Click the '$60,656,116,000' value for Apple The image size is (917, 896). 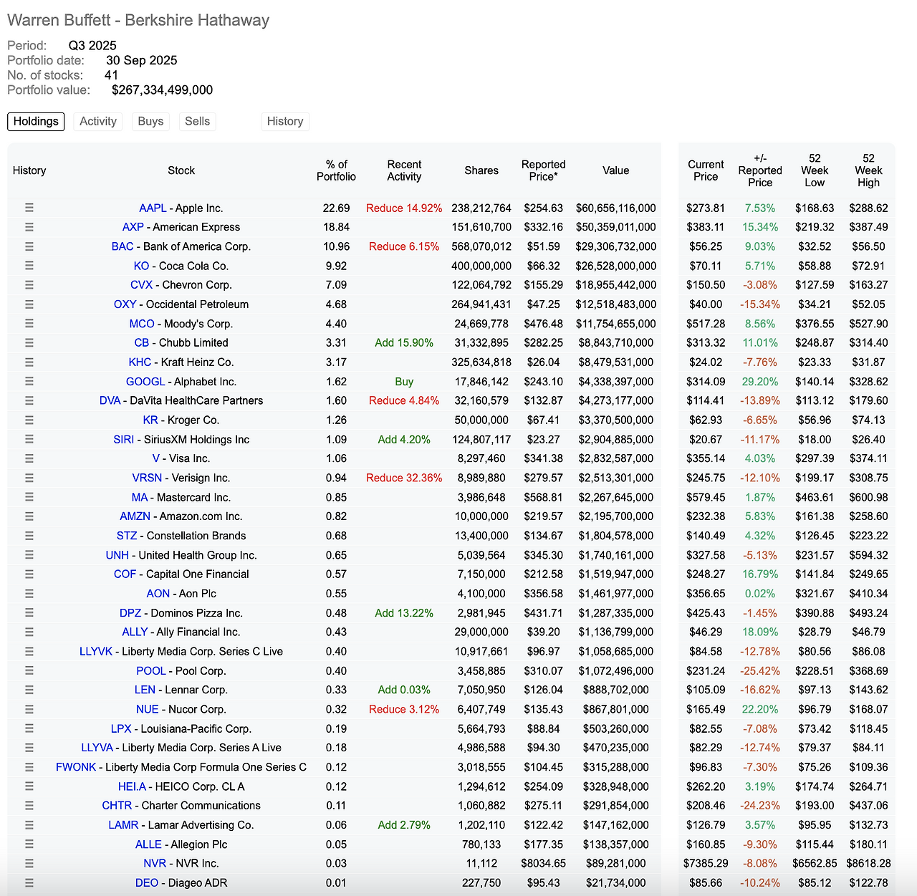coord(616,208)
